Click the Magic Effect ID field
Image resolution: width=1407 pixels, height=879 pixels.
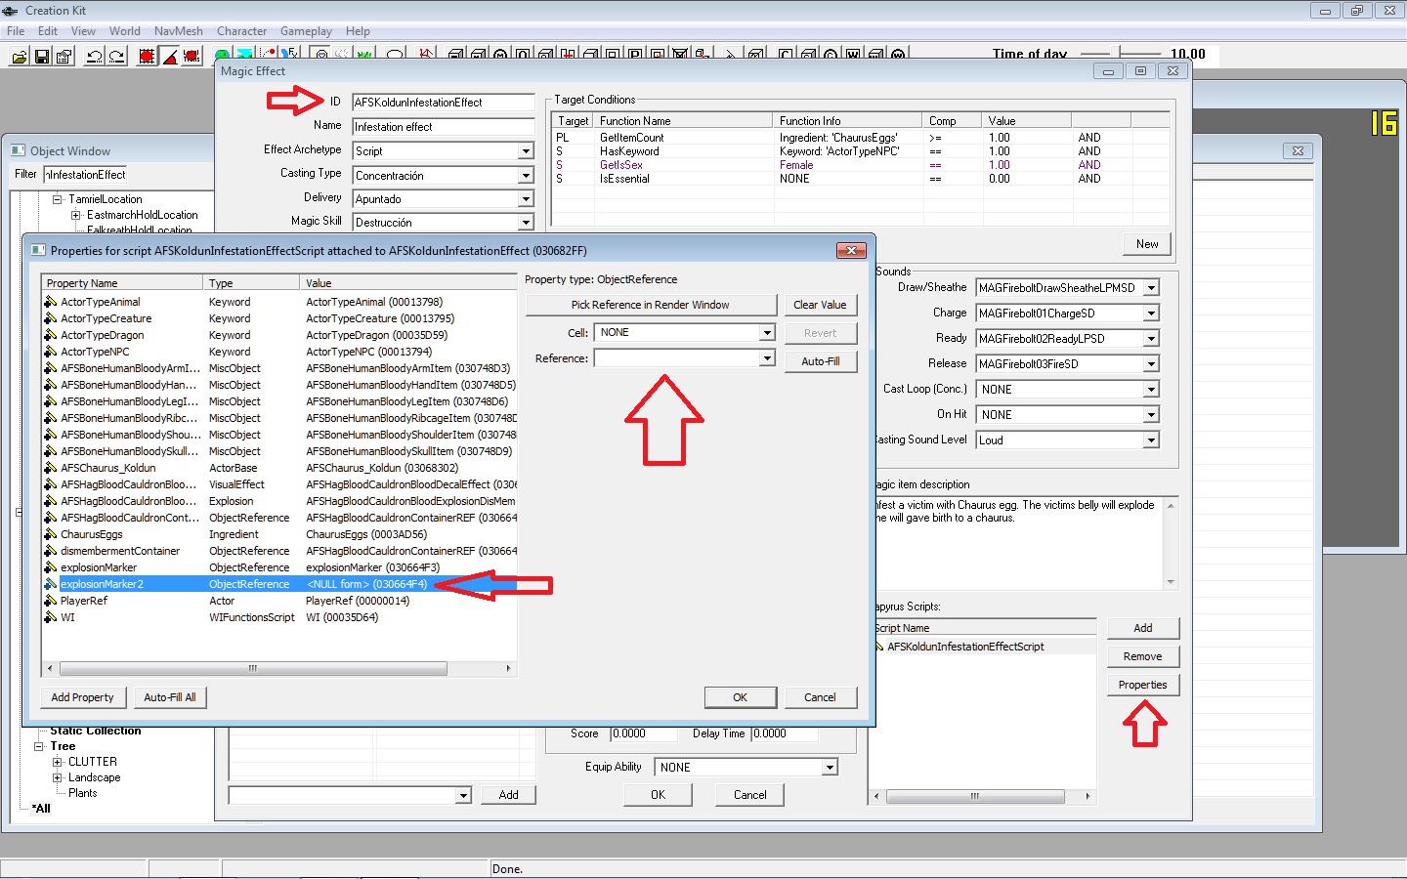[x=443, y=103]
